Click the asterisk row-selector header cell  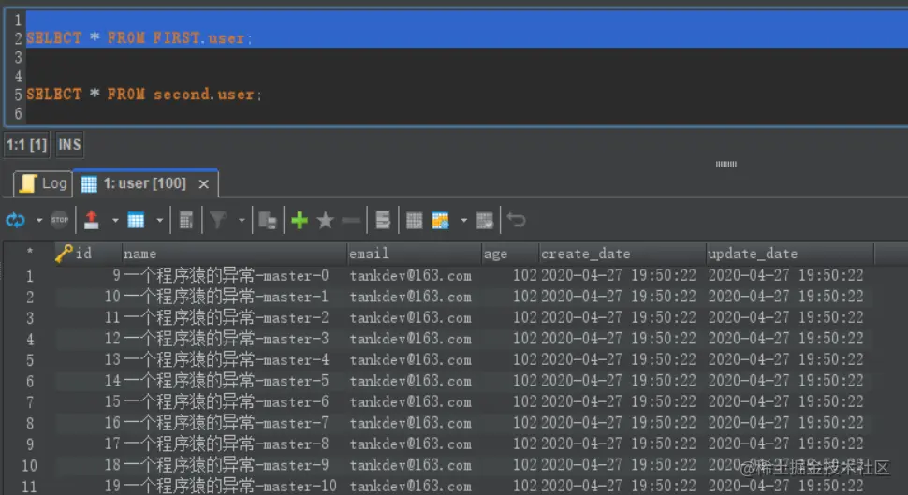pyautogui.click(x=29, y=253)
